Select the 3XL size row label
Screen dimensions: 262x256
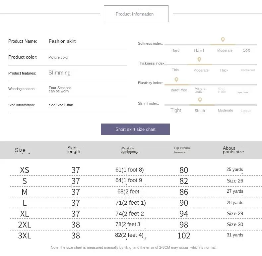pyautogui.click(x=25, y=235)
